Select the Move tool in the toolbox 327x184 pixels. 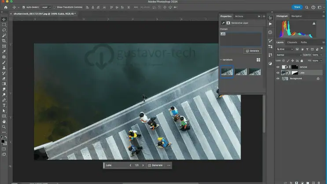tap(4, 19)
